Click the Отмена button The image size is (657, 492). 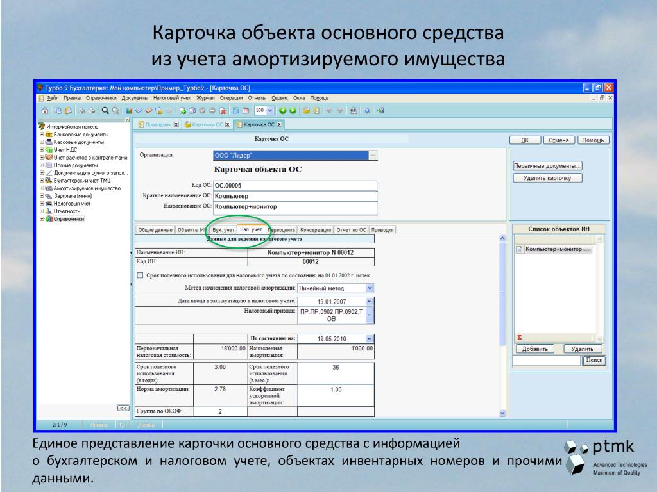click(x=559, y=140)
